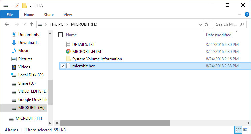251x134 pixels.
Task: Click the Properties icon in quick access toolbar
Action: tap(17, 6)
